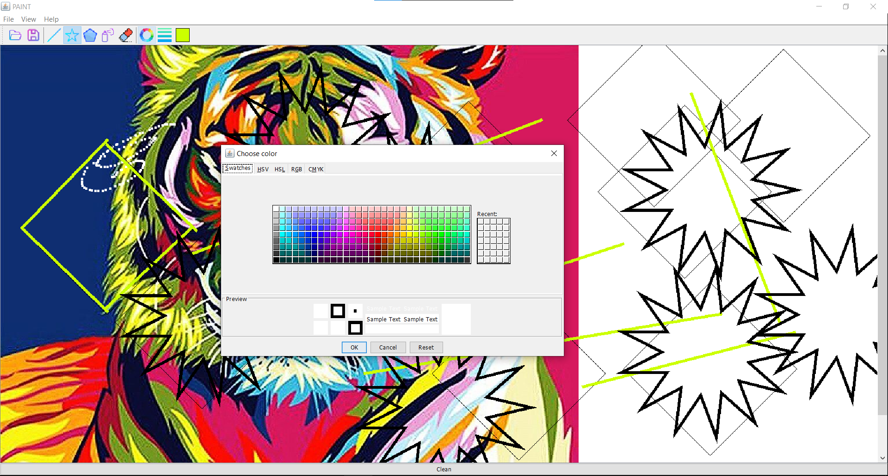Viewport: 888px width, 476px height.
Task: Select the Spray can tool
Action: coord(108,35)
